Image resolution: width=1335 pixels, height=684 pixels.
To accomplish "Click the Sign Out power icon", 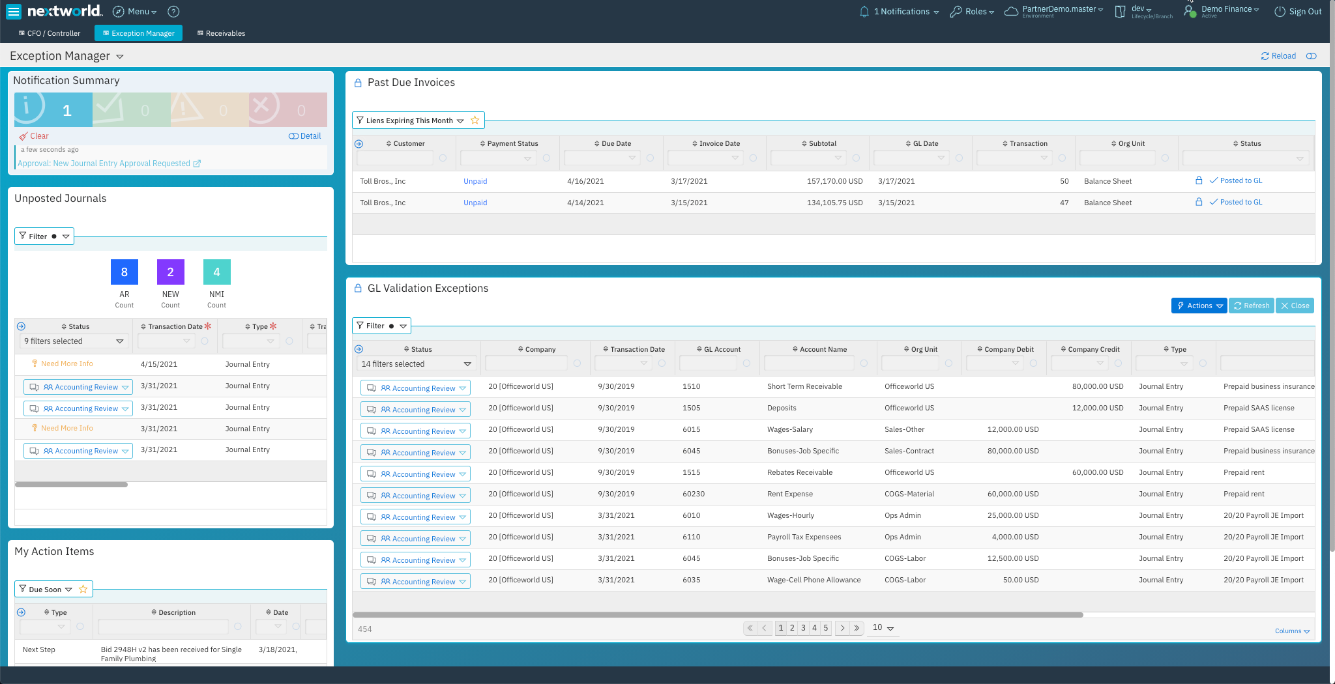I will 1278,11.
